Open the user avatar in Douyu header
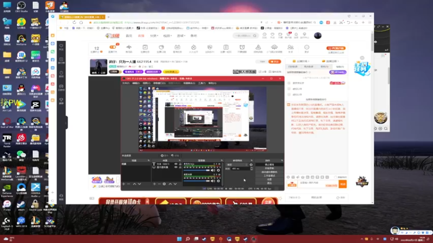The width and height of the screenshot is (433, 243). tap(318, 36)
